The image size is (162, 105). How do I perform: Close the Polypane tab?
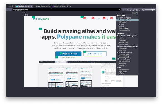click(32, 6)
